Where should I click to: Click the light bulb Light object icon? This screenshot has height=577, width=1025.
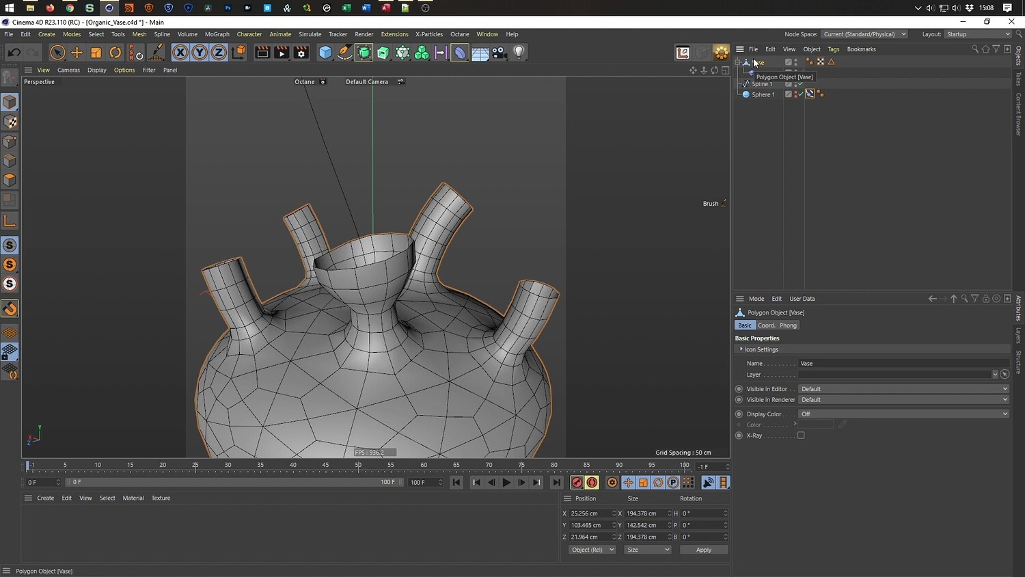coord(519,53)
